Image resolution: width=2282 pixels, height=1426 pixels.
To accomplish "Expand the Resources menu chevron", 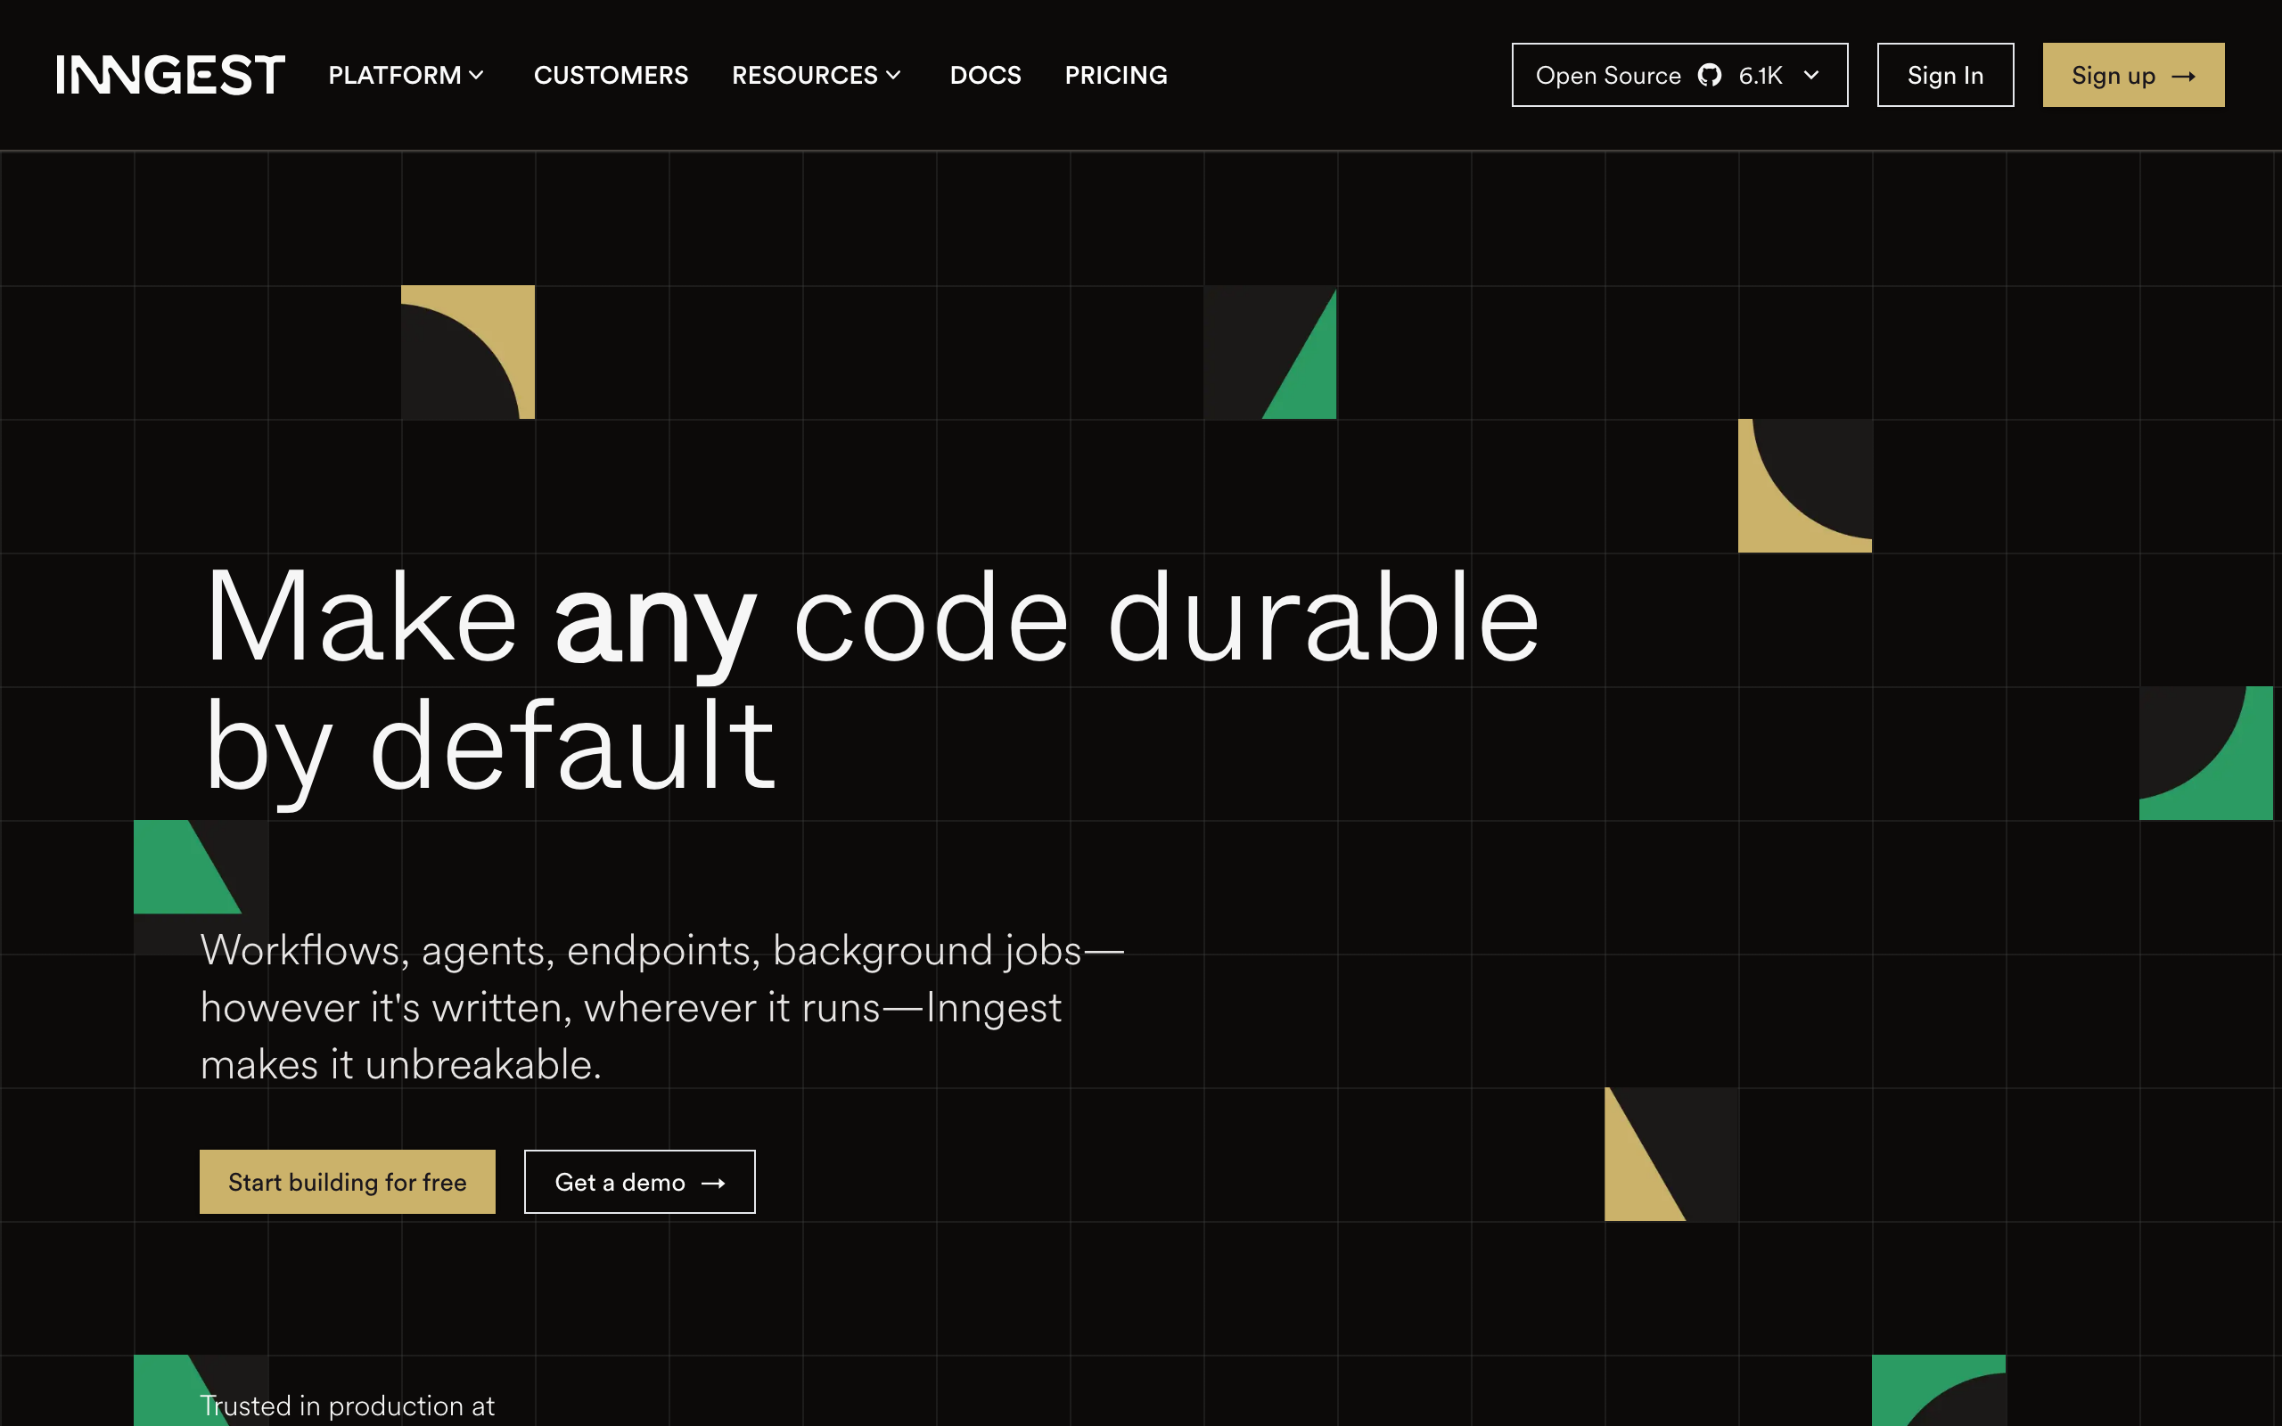I will point(893,75).
